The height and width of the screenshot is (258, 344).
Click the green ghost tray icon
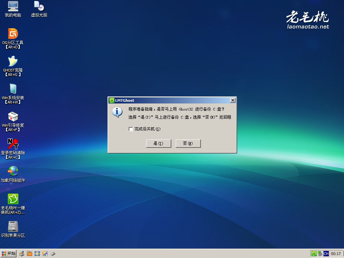pos(314,254)
